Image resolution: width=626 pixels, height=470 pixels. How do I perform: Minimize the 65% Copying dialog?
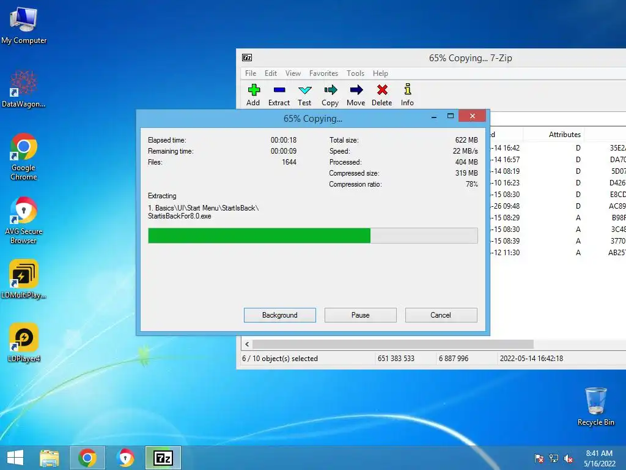[x=434, y=116]
